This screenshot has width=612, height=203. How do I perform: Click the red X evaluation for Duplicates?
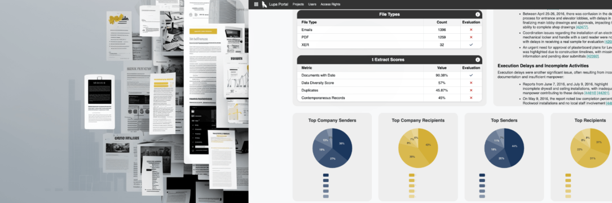471,90
